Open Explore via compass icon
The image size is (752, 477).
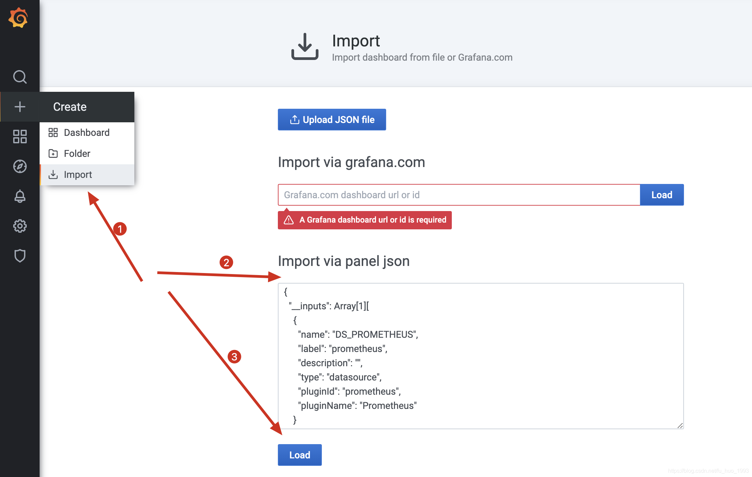click(20, 166)
